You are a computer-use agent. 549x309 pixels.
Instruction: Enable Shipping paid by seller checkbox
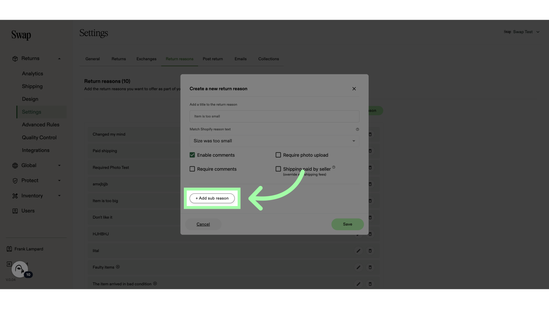[x=278, y=169]
